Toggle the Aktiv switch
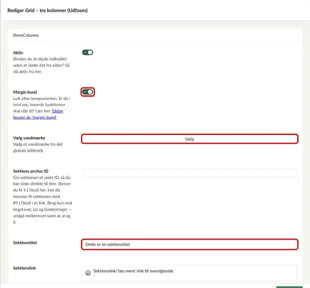The width and height of the screenshot is (310, 288). tap(87, 52)
